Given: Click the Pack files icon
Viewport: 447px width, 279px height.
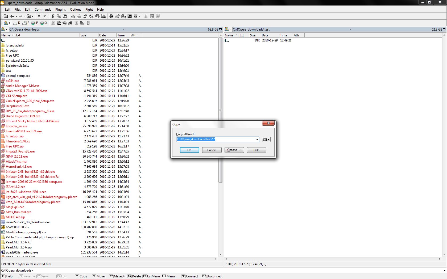Looking at the screenshot, I should [73, 16].
